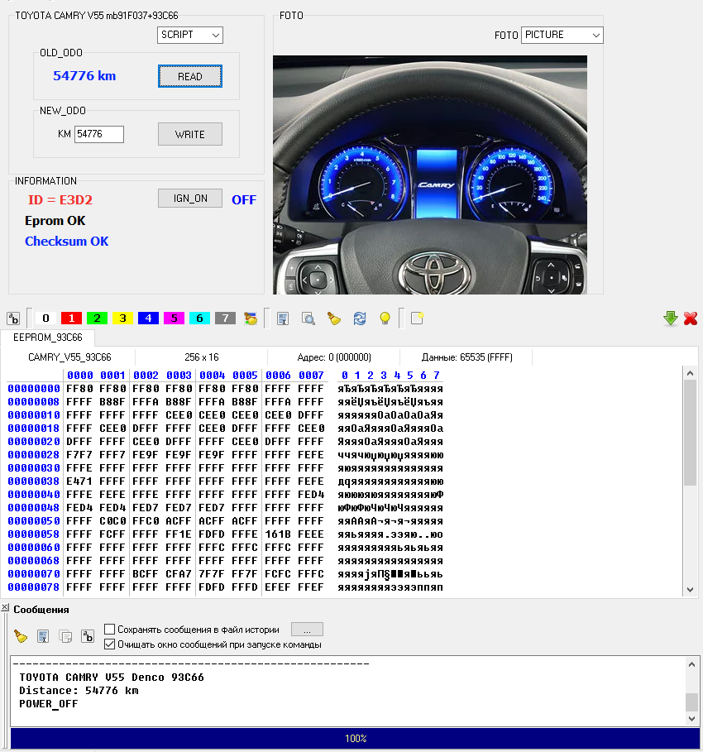Click the clear log icon in Сообщения panel
This screenshot has height=752, width=703.
[x=43, y=636]
